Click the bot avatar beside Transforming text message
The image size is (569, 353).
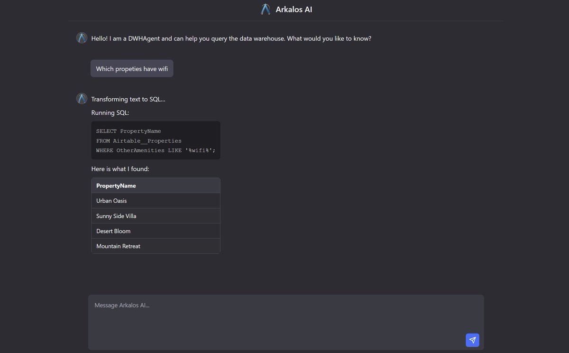82,99
